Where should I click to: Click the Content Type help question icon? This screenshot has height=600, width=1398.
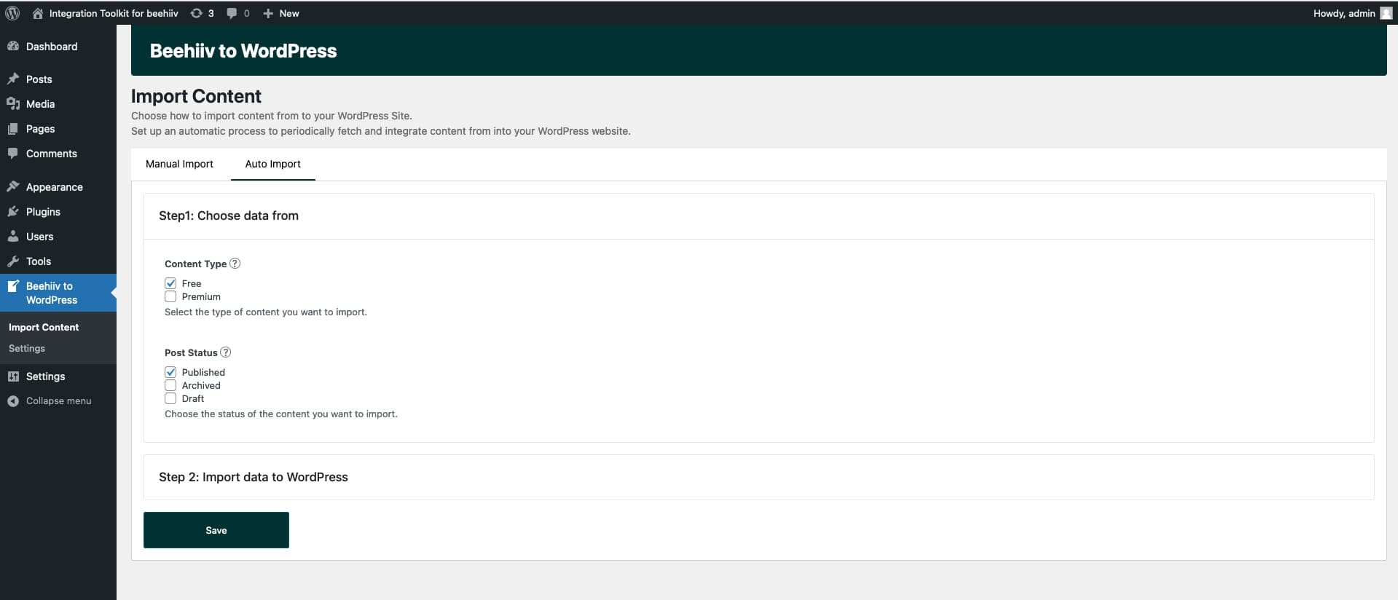(x=235, y=264)
